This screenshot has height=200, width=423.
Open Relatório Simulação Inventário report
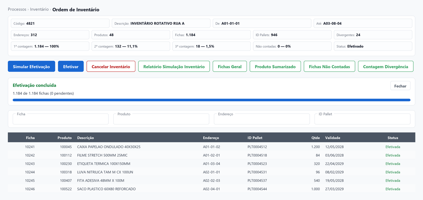point(174,67)
